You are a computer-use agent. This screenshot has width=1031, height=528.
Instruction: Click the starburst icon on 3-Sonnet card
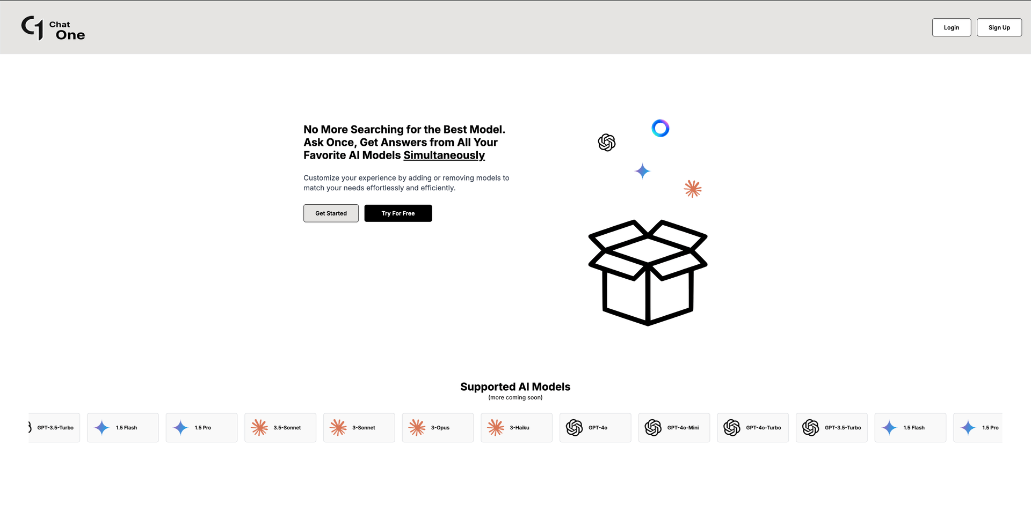(338, 428)
